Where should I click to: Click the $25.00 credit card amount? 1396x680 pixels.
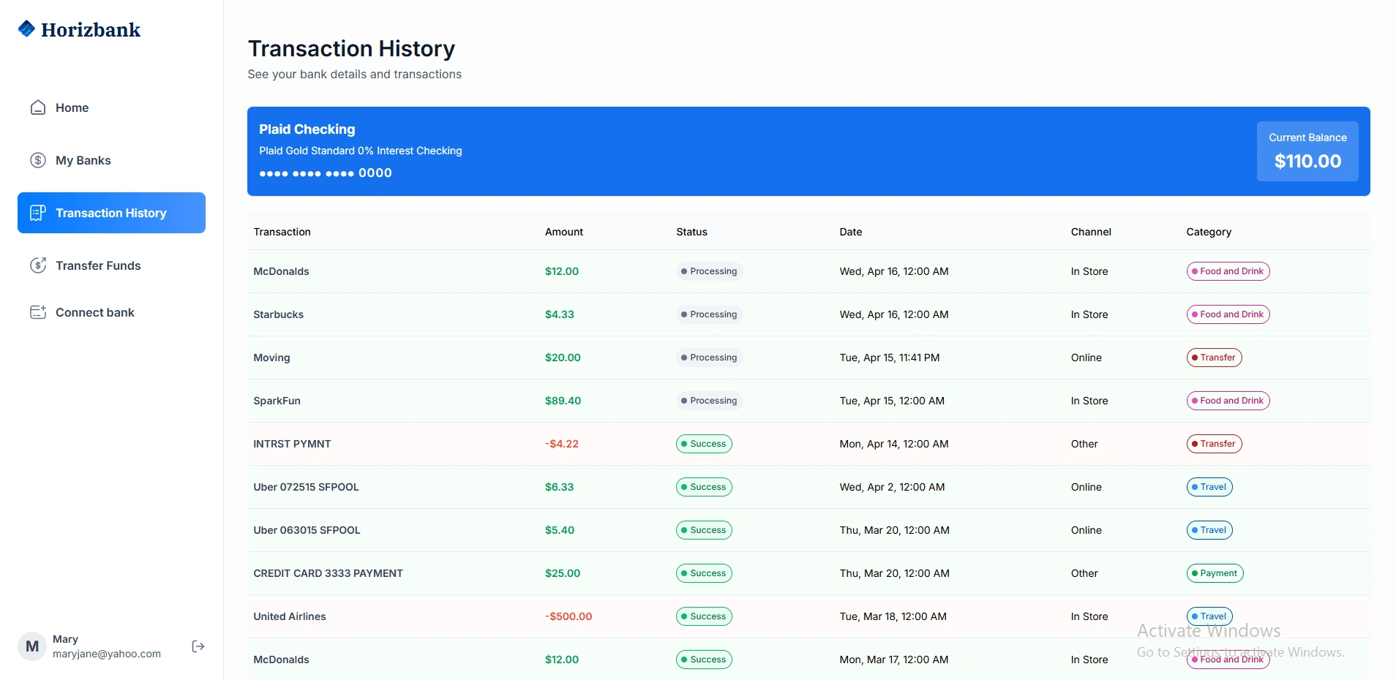563,573
